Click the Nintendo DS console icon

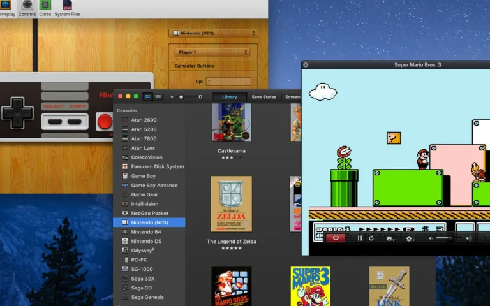click(x=125, y=241)
